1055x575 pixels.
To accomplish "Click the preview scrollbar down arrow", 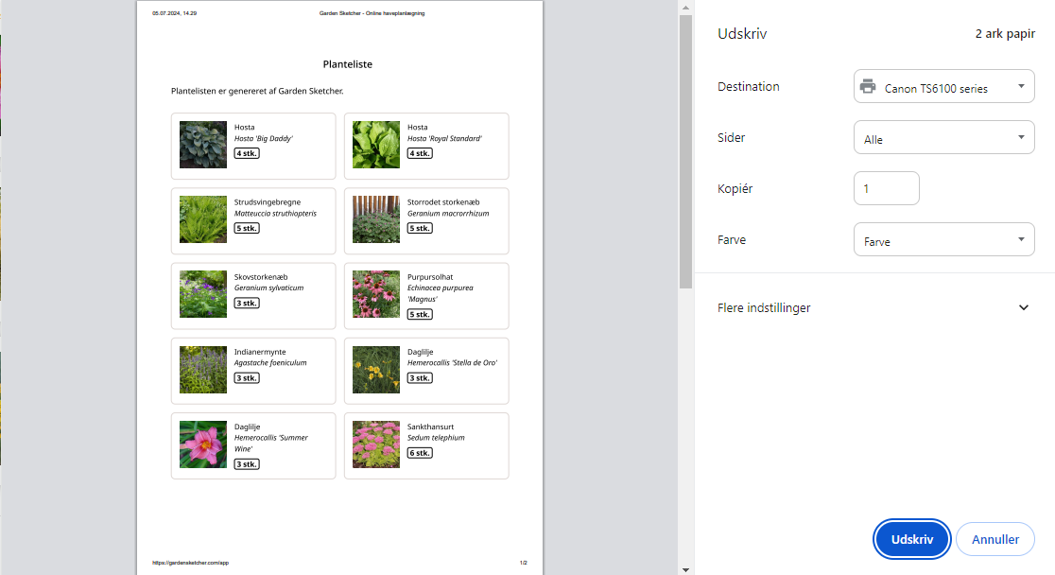I will point(685,569).
